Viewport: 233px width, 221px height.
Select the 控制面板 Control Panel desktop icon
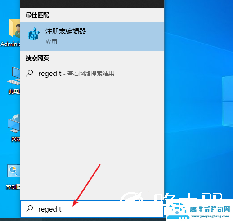13,177
